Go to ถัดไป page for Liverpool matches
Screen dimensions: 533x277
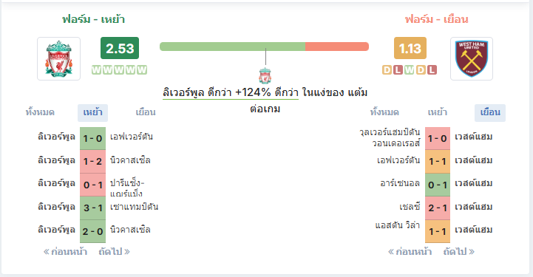pos(114,252)
